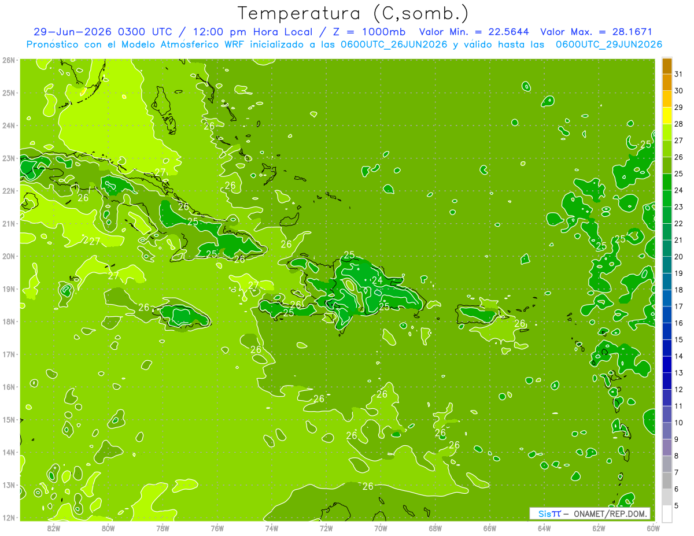694x536 pixels.
Task: Click longitude label '74W'
Action: click(272, 527)
